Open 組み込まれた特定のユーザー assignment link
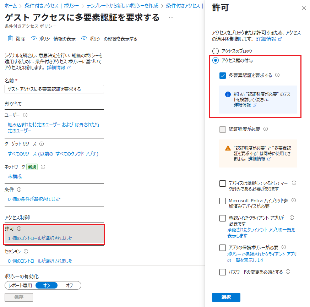The width and height of the screenshot is (310, 307). pyautogui.click(x=54, y=128)
